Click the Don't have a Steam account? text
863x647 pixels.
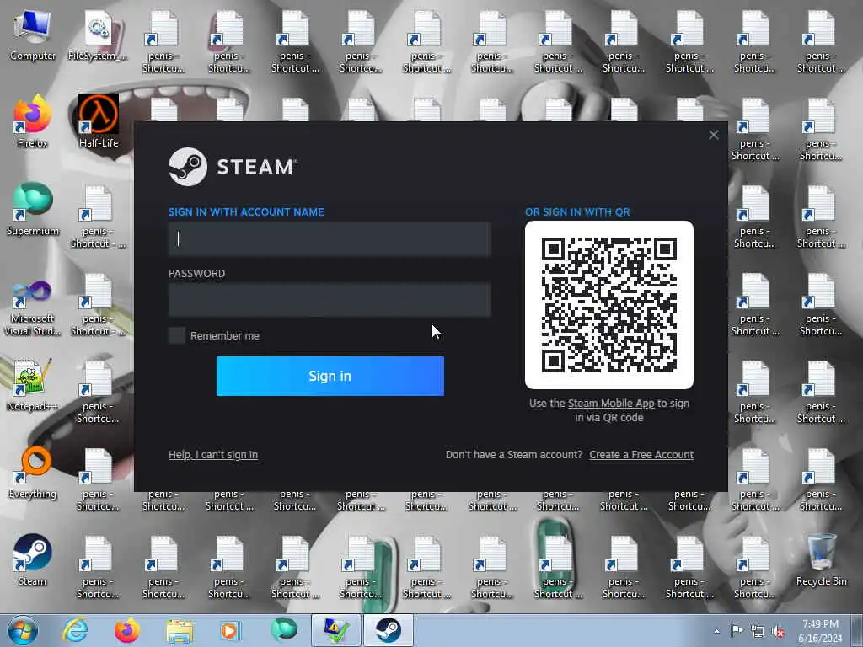pos(513,454)
